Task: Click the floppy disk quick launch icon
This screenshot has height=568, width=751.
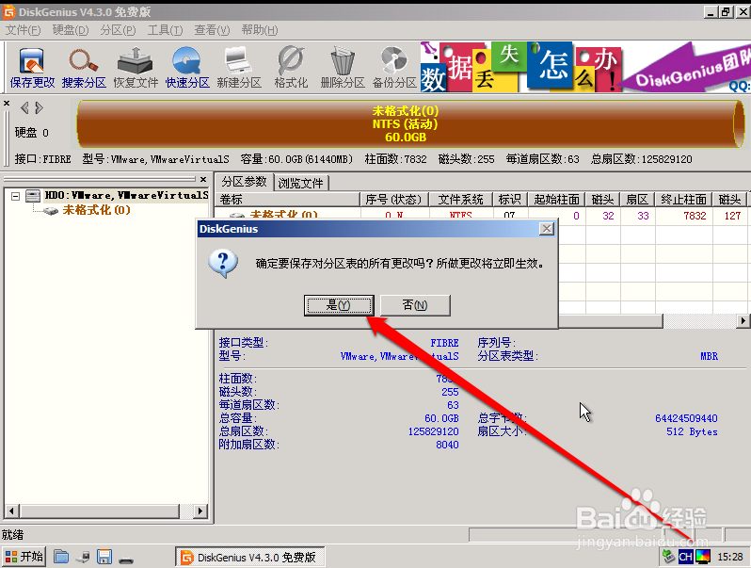Action: (104, 557)
